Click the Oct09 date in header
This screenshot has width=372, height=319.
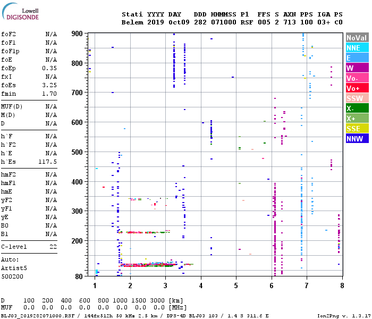point(179,22)
